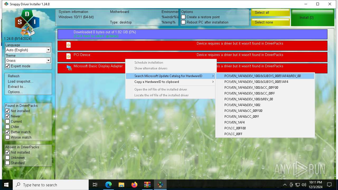Click Extract to...
The image size is (338, 190).
17,87
